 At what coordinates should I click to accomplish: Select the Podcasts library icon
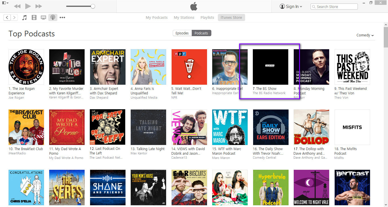53,17
